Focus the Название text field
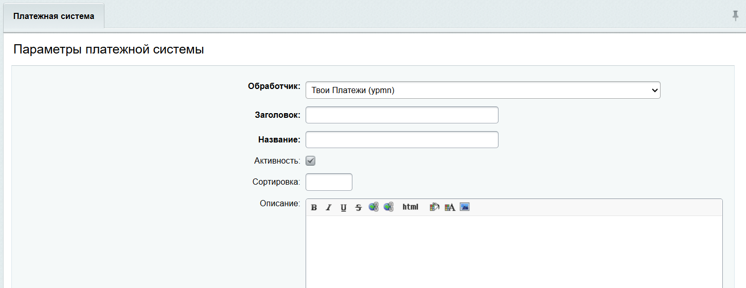This screenshot has height=288, width=746. tap(402, 140)
